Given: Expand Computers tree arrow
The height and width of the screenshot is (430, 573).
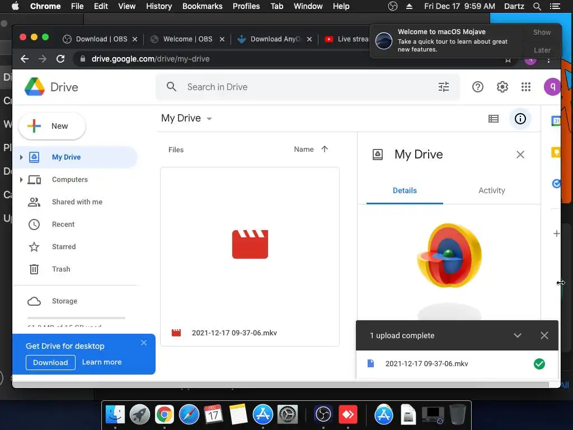Looking at the screenshot, I should click(21, 180).
